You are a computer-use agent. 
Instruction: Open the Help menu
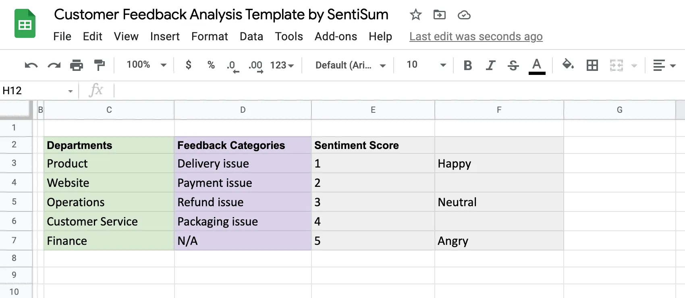pyautogui.click(x=380, y=37)
